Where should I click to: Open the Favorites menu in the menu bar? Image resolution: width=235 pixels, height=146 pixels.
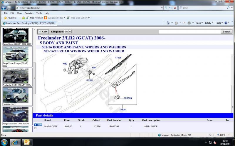29,13
